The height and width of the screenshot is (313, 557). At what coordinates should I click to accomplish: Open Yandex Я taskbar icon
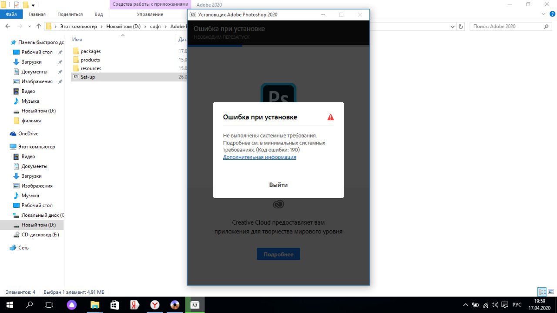pyautogui.click(x=134, y=305)
